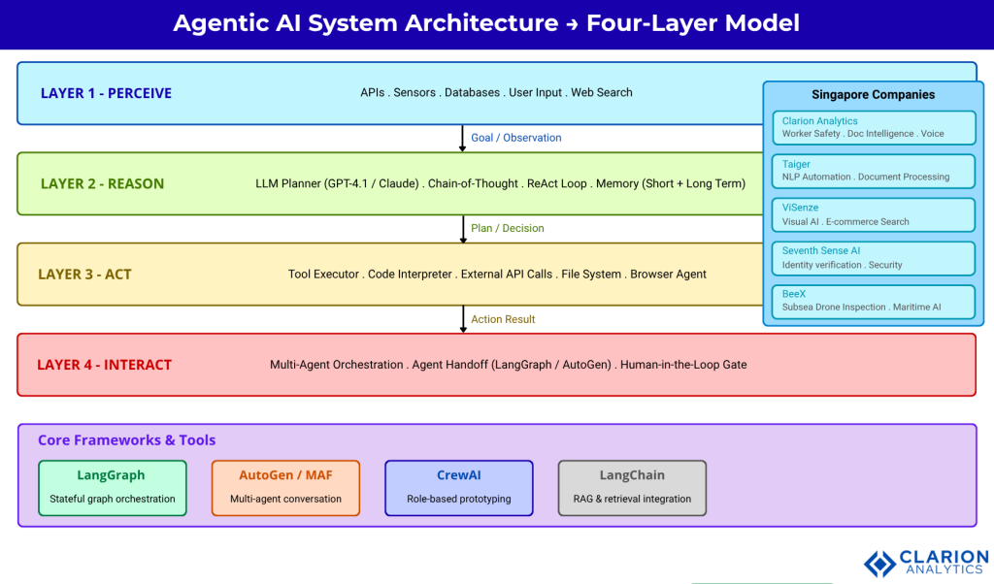994x584 pixels.
Task: Expand the Plan / Decision connector
Action: click(507, 228)
